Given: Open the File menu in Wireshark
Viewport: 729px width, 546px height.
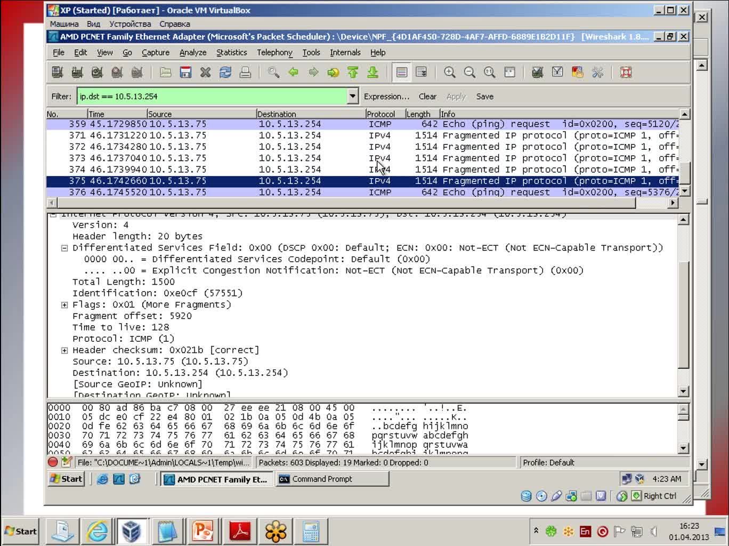Looking at the screenshot, I should pyautogui.click(x=59, y=52).
